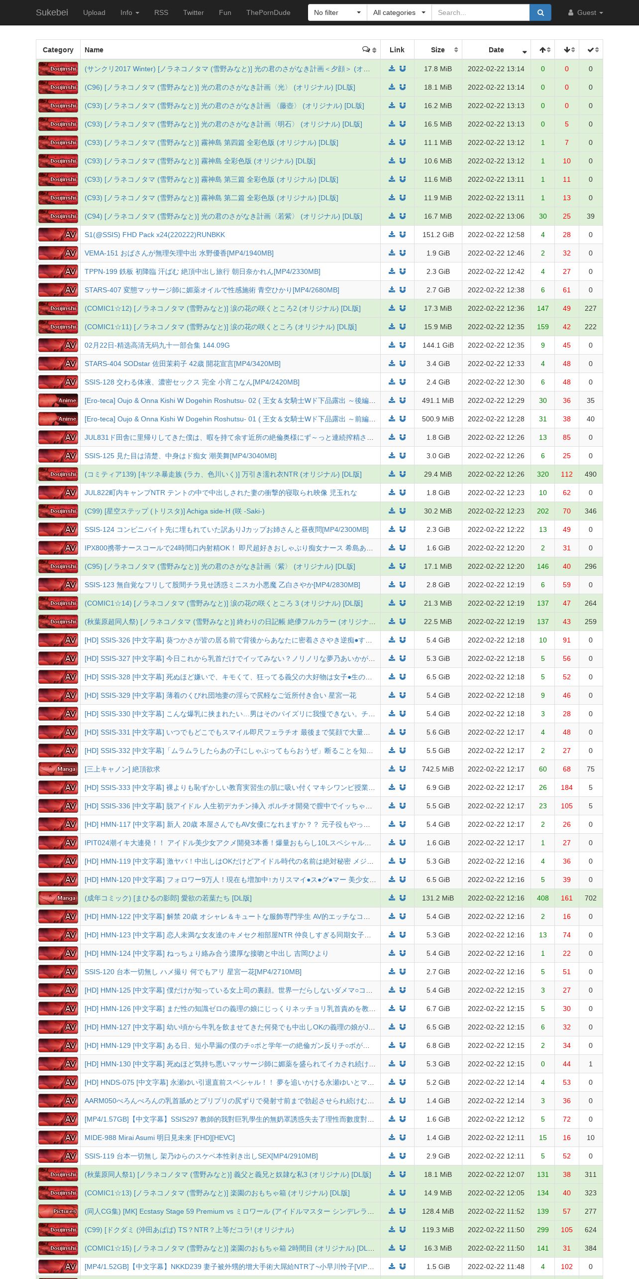Screen dimensions: 639x1279
Task: Download torrent for the 128.4 MiB Pictures row
Action: pos(392,1211)
